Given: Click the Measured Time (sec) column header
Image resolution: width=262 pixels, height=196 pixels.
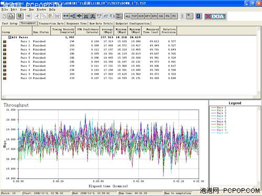Looking at the screenshot, I should pyautogui.click(x=151, y=31).
